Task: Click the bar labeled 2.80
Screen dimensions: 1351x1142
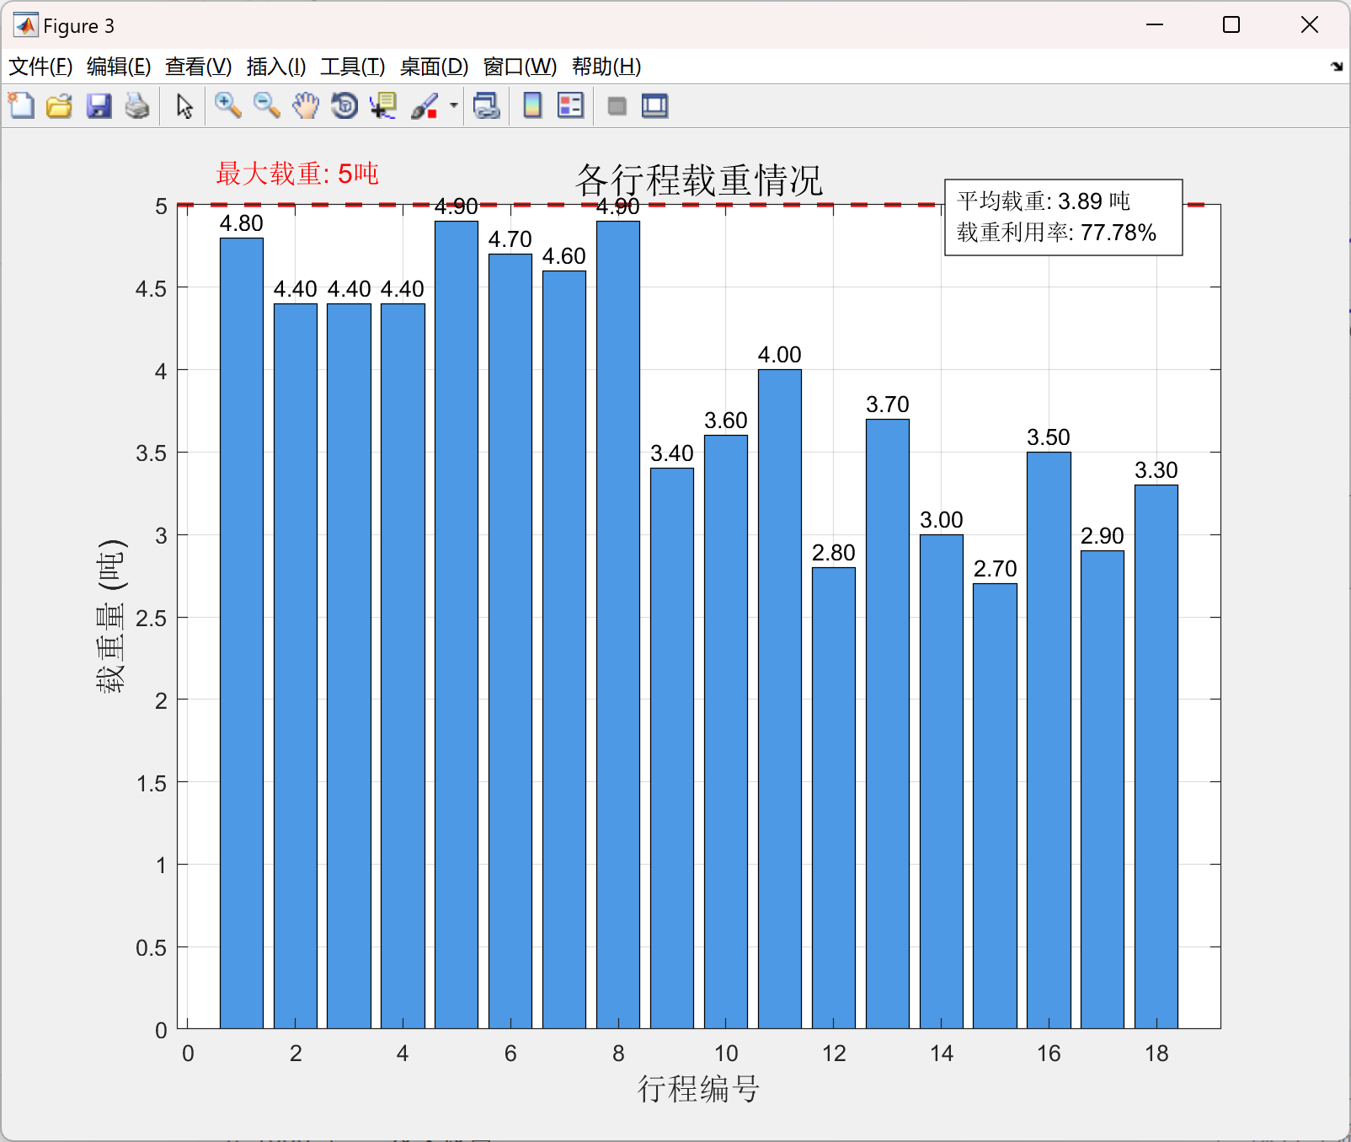Action: click(x=834, y=798)
